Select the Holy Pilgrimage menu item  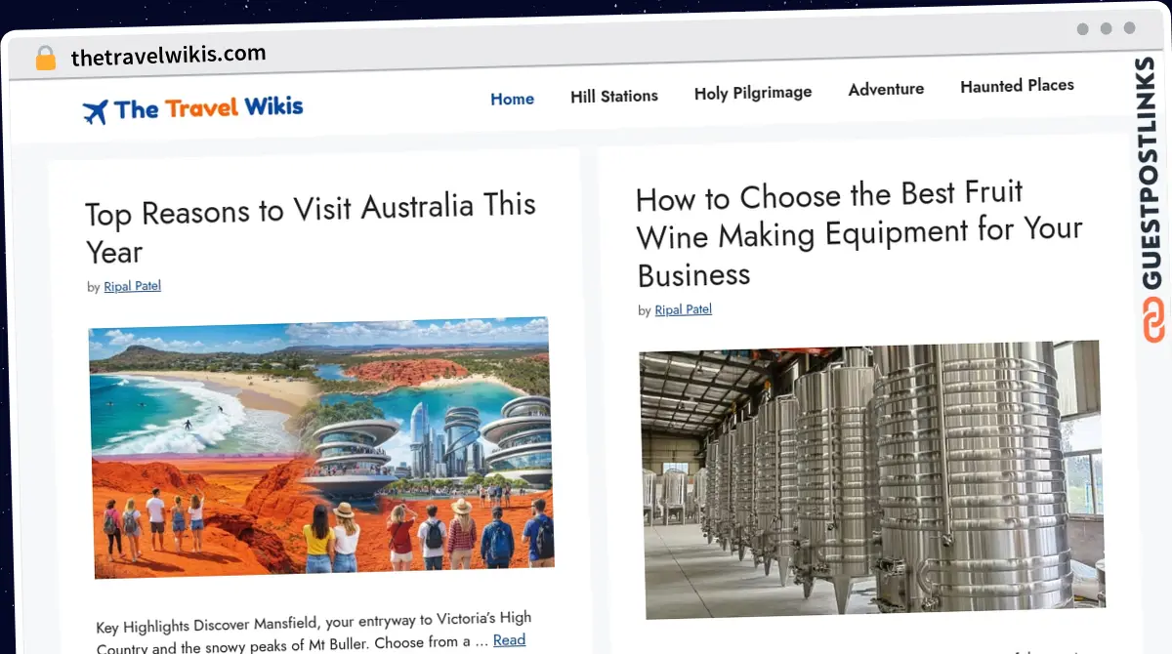[753, 93]
